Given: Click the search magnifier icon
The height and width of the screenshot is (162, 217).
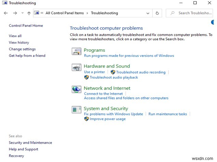Looking at the screenshot, I should [x=173, y=13].
